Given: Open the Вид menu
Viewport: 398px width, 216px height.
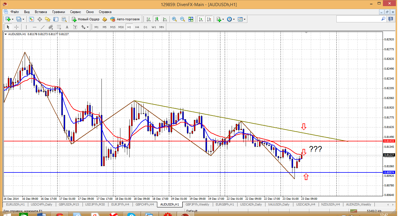Looking at the screenshot, I should pyautogui.click(x=27, y=12).
